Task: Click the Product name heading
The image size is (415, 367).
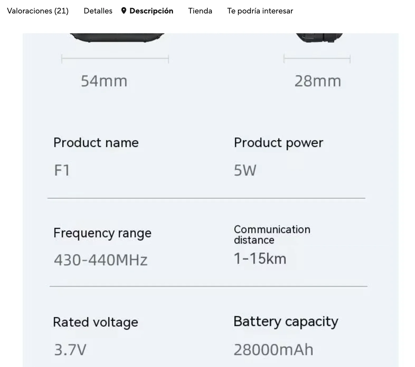Action: pos(96,143)
